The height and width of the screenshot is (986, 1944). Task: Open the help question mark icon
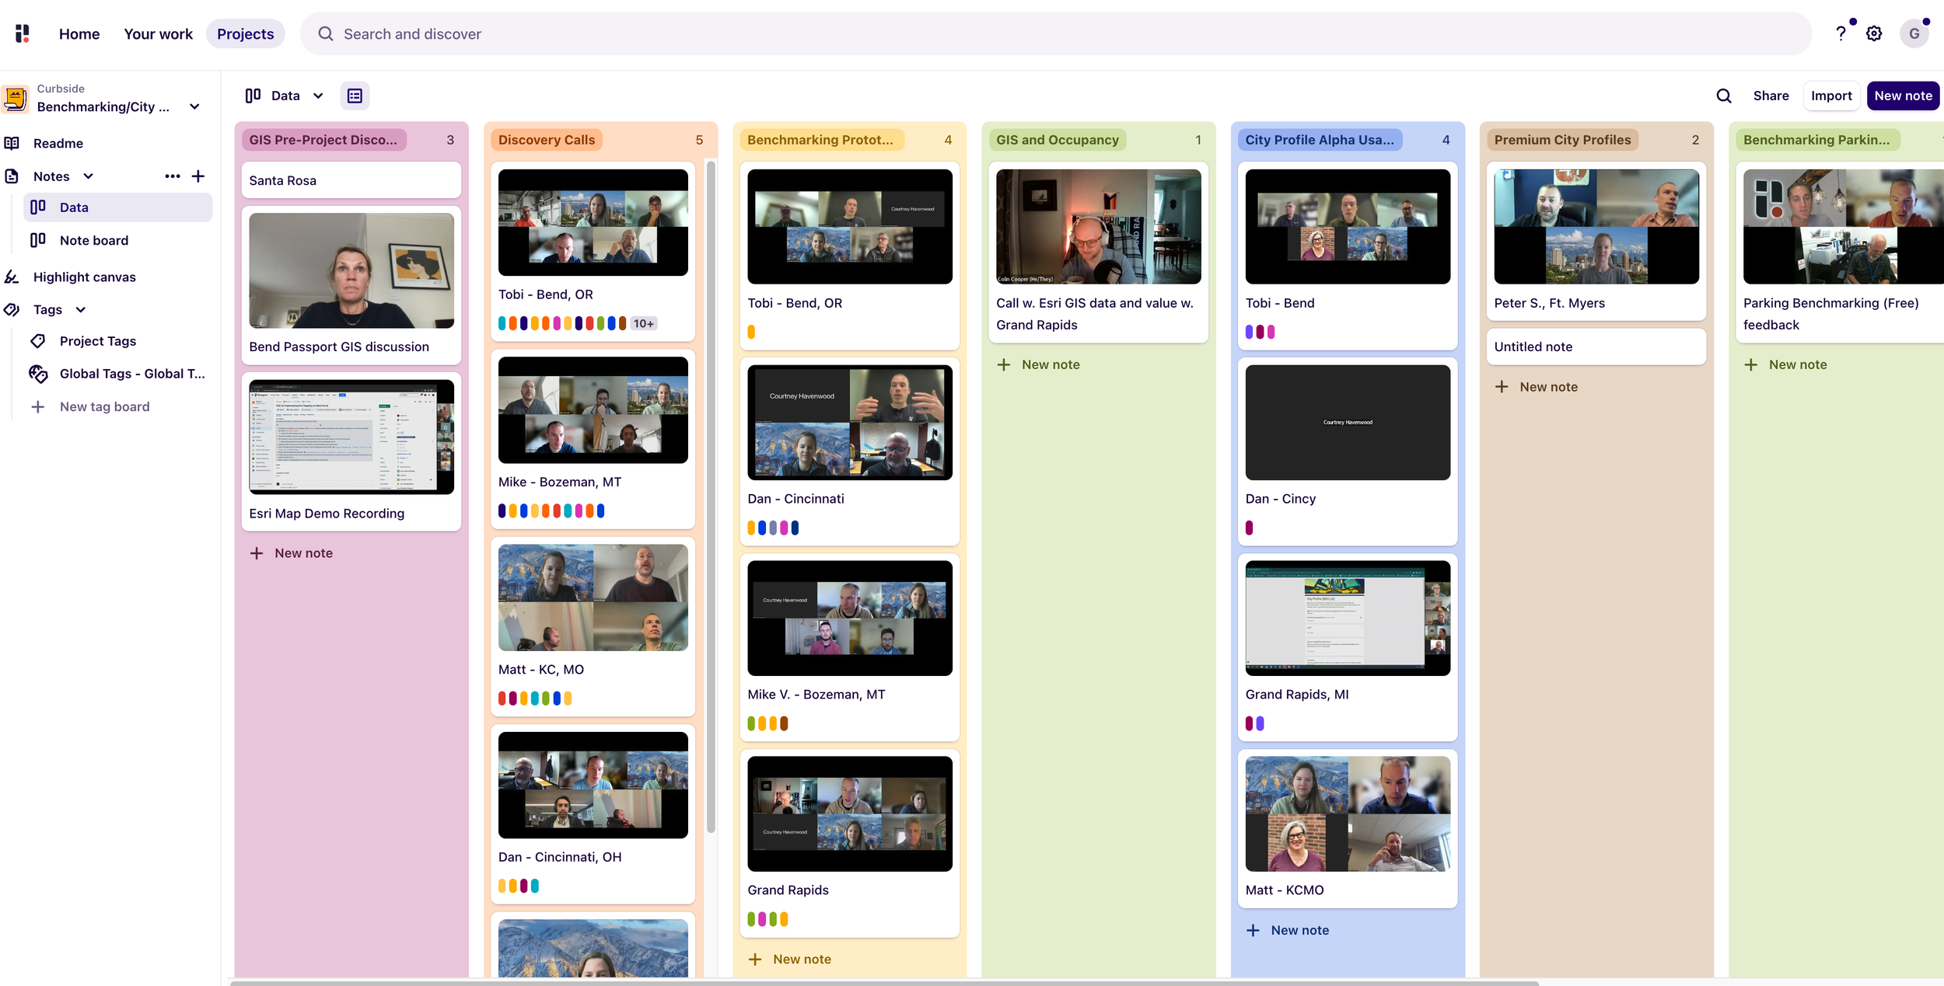(x=1840, y=33)
